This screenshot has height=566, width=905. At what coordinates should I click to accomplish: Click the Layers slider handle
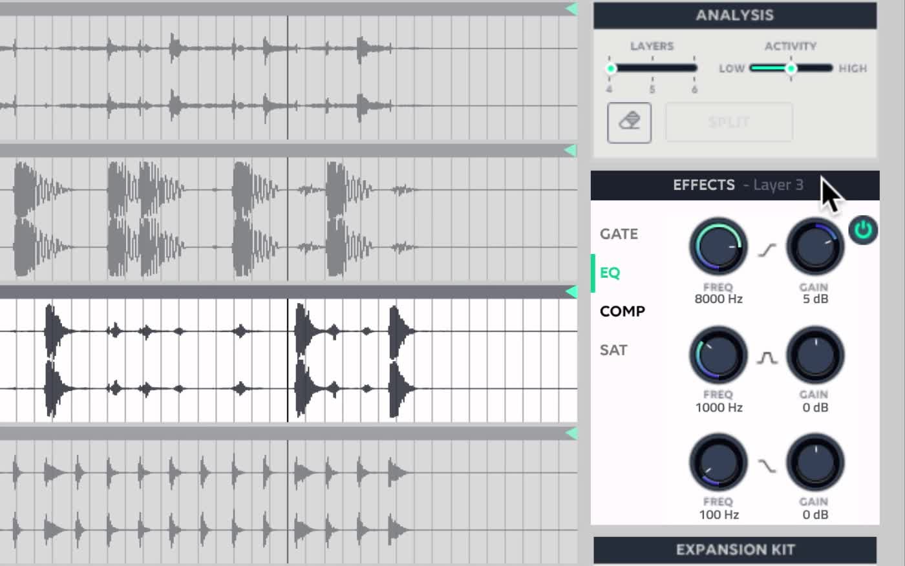pyautogui.click(x=611, y=68)
